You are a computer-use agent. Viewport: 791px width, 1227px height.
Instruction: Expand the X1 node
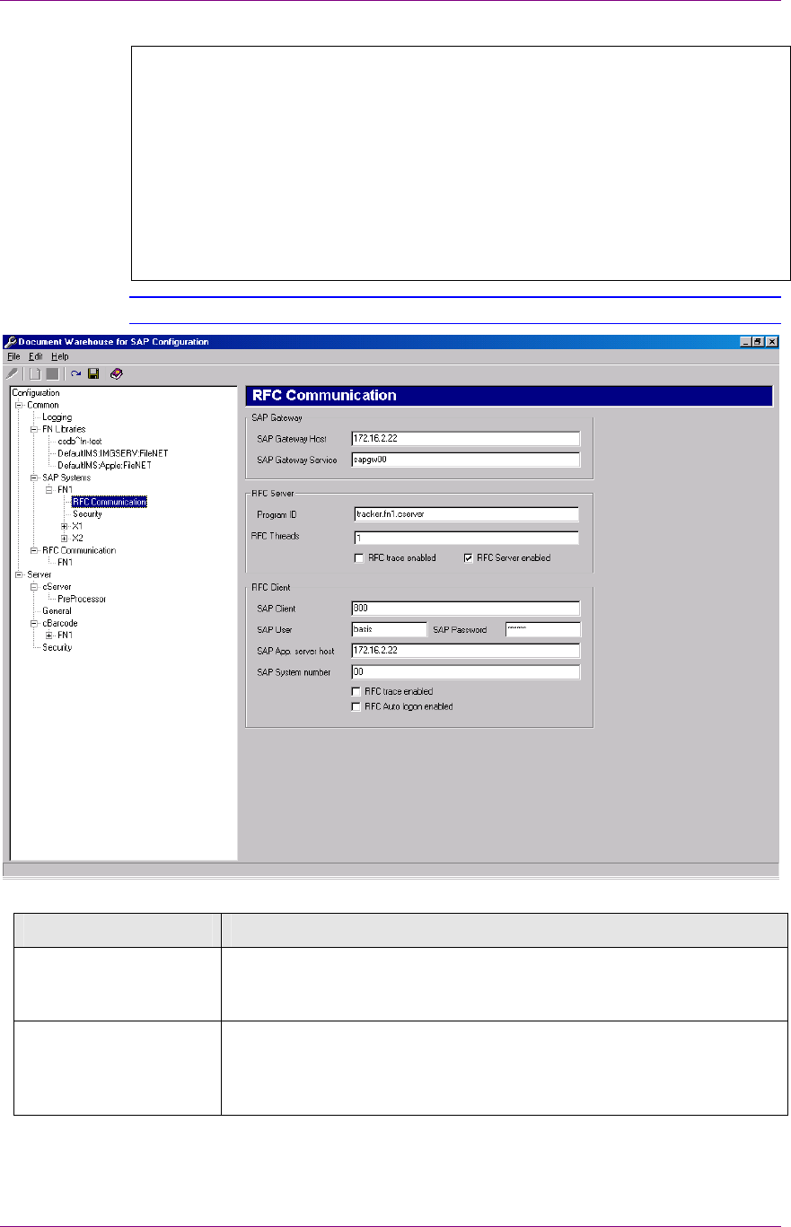65,526
